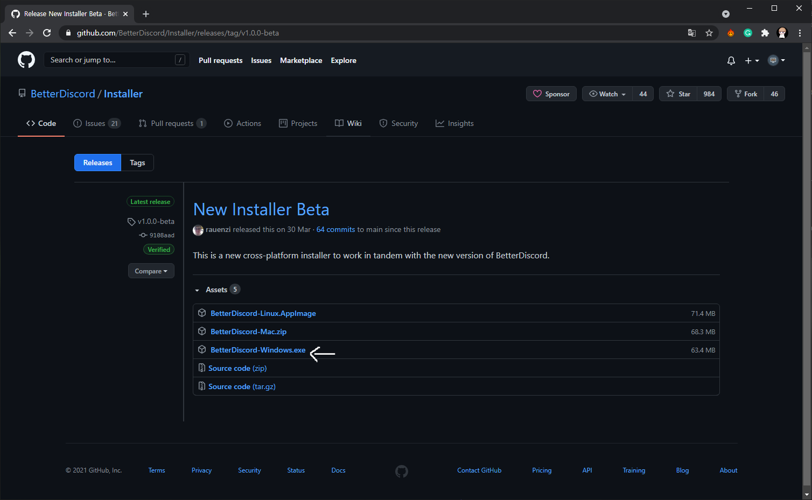Screen dimensions: 812x500
Task: Download BetterDiscord-Mac.zip
Action: (248, 332)
